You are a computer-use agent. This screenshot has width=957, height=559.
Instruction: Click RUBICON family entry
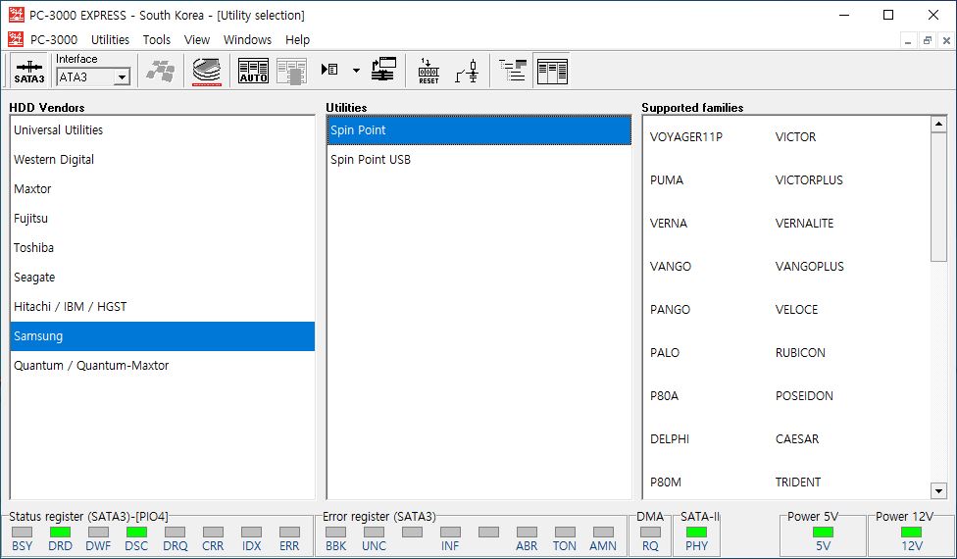(x=800, y=353)
